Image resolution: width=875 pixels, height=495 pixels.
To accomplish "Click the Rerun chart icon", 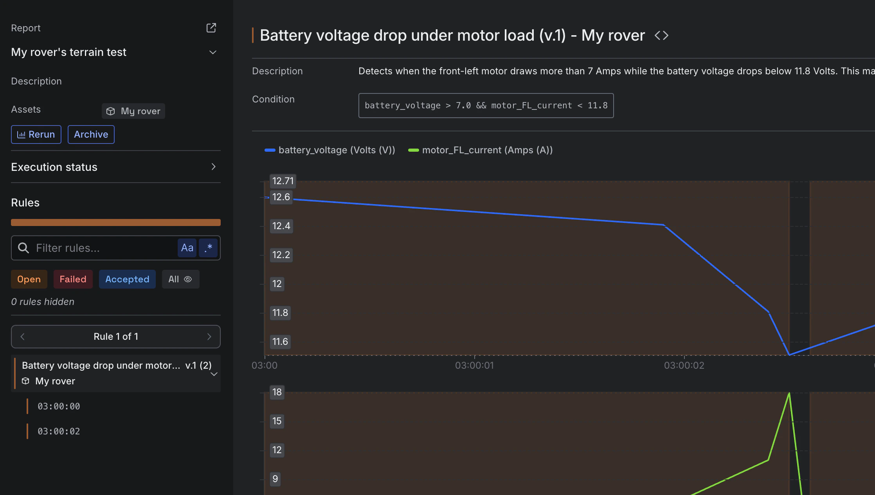I will pyautogui.click(x=21, y=135).
